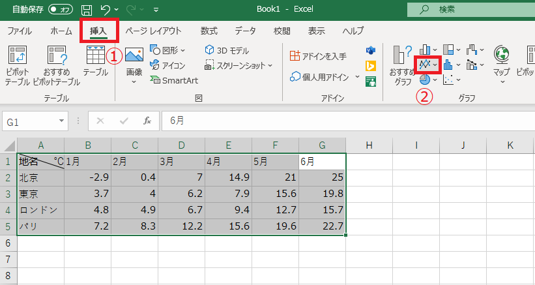
Task: Select the cell with -2.9
Action: point(88,178)
